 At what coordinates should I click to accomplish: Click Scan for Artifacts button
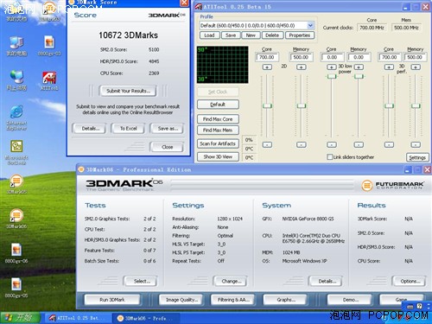[x=218, y=143]
